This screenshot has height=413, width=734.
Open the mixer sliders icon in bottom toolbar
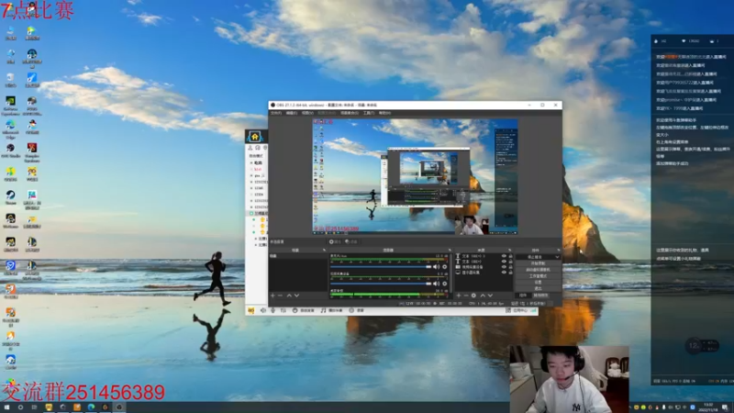pos(283,310)
